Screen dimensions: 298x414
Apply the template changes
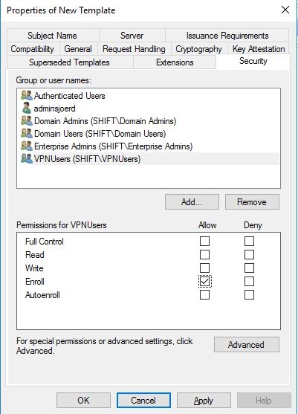coord(204,401)
